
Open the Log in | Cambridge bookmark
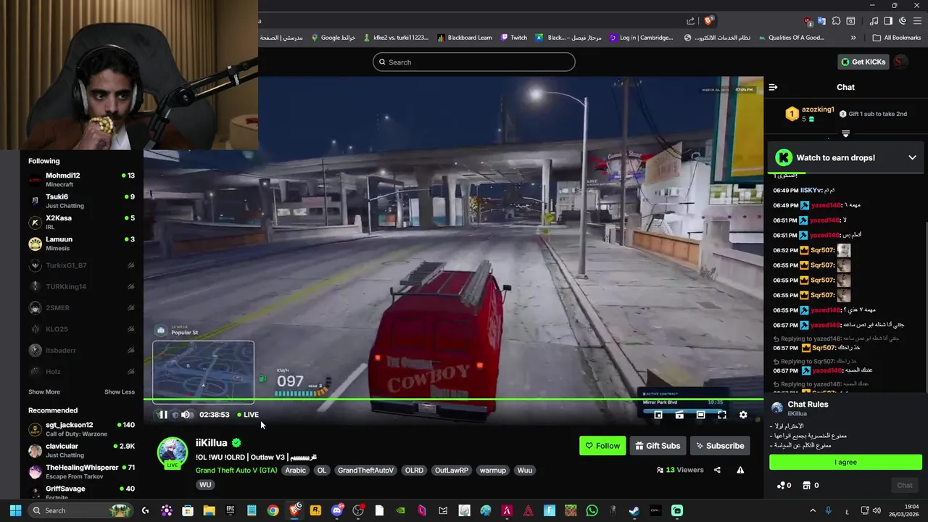642,38
